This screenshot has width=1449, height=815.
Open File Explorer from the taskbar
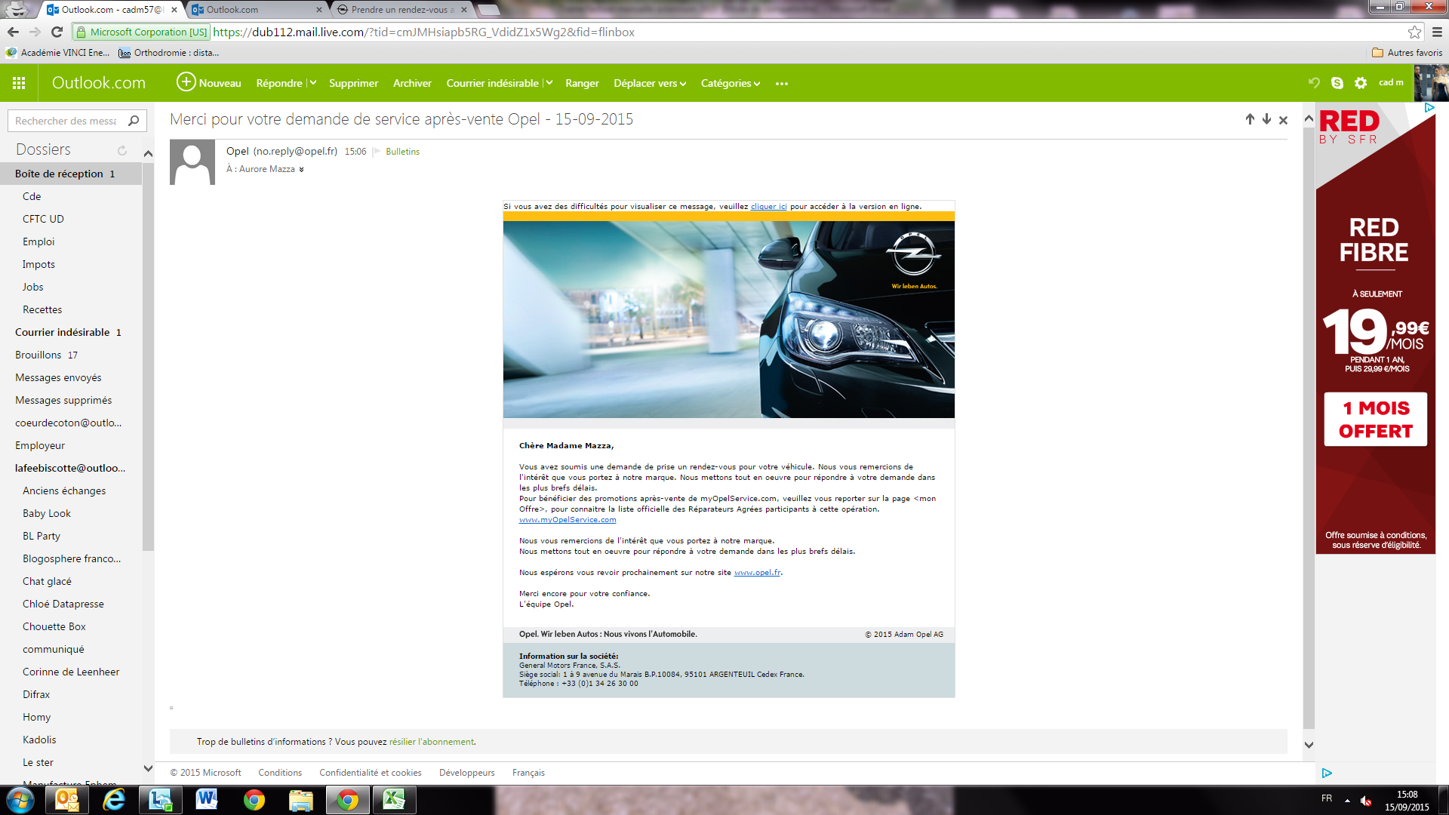click(300, 800)
